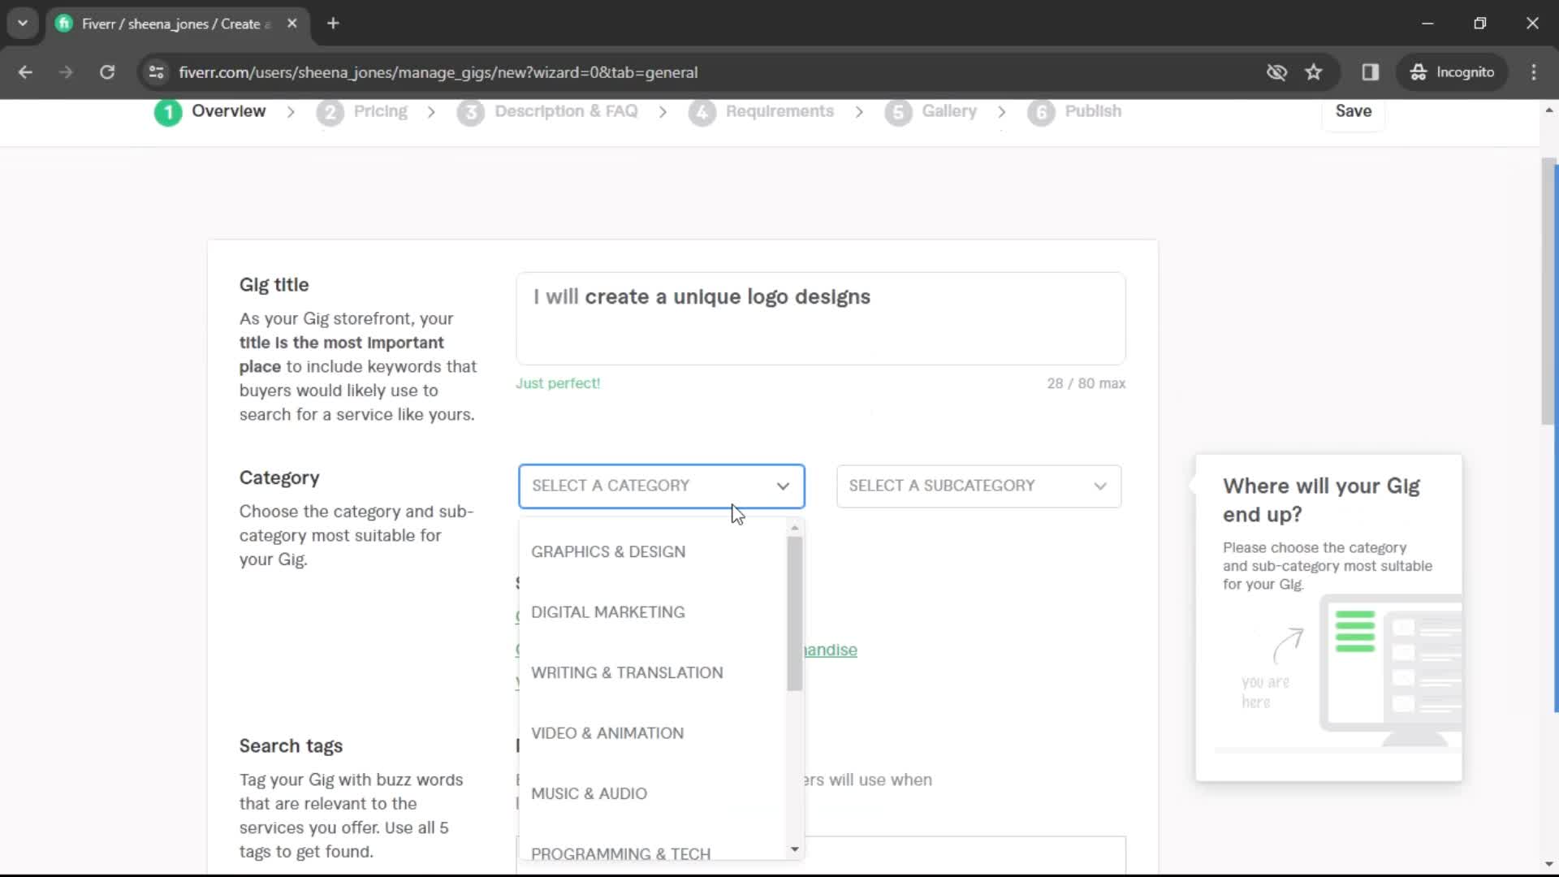Screen dimensions: 1559x877
Task: Click the browser back navigation icon
Action: click(26, 71)
